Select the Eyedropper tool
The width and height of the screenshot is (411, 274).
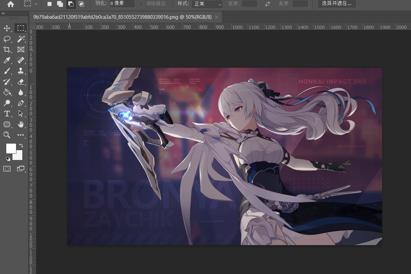pyautogui.click(x=7, y=60)
